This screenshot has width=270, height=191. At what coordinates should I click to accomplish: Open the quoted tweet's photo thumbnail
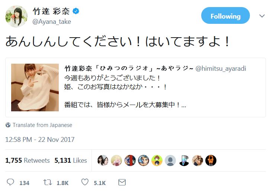tap(35, 87)
